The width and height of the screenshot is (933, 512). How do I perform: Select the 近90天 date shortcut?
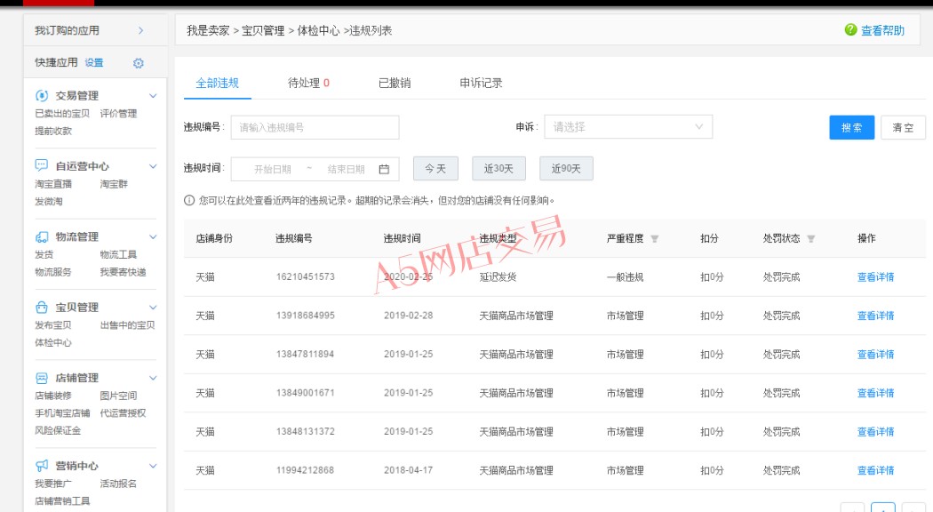[x=566, y=169]
